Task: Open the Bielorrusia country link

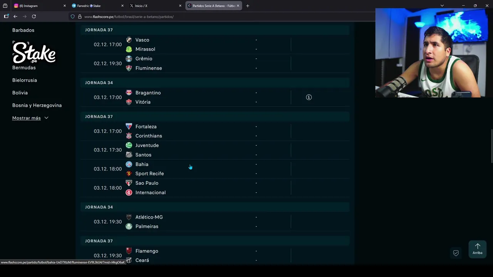Action: click(x=25, y=80)
